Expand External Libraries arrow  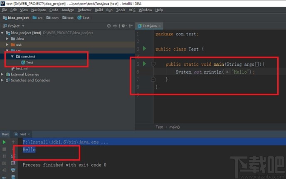[2, 74]
